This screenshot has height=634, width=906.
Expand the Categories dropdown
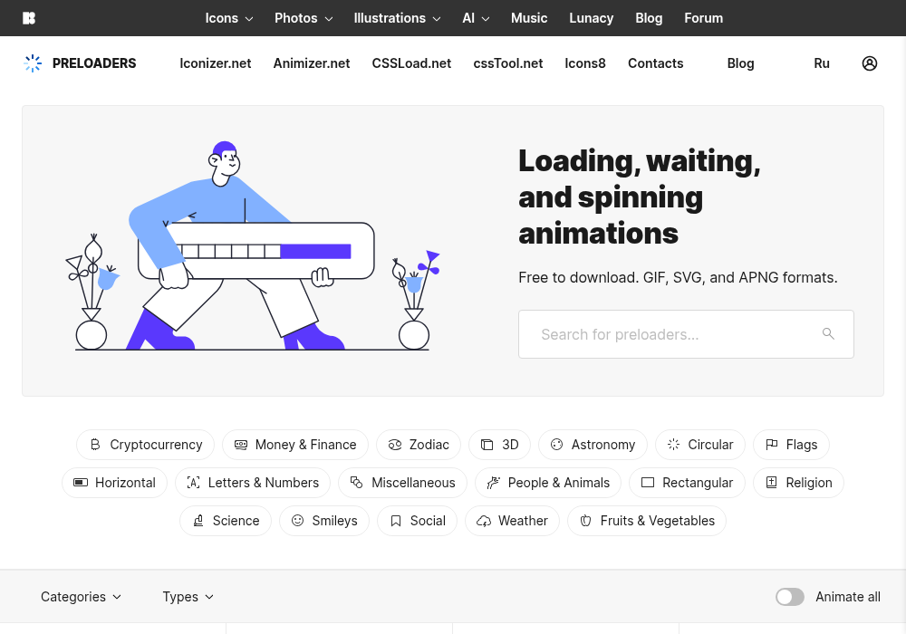tap(81, 597)
